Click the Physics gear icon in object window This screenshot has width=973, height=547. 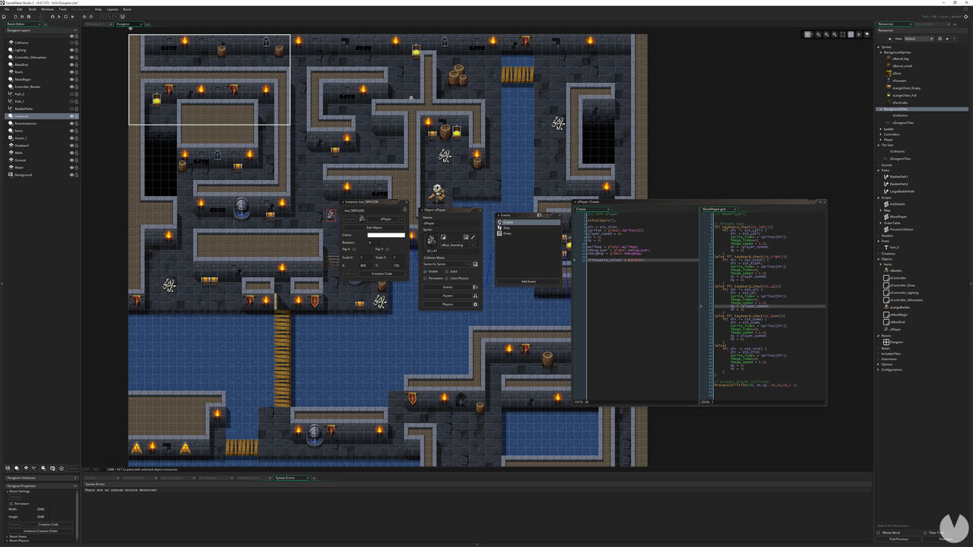click(x=475, y=305)
